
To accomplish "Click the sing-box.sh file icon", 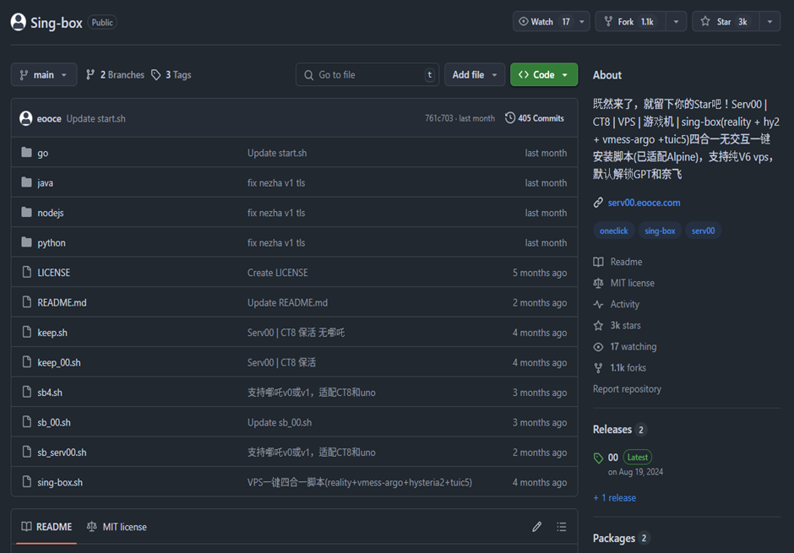I will click(x=27, y=481).
